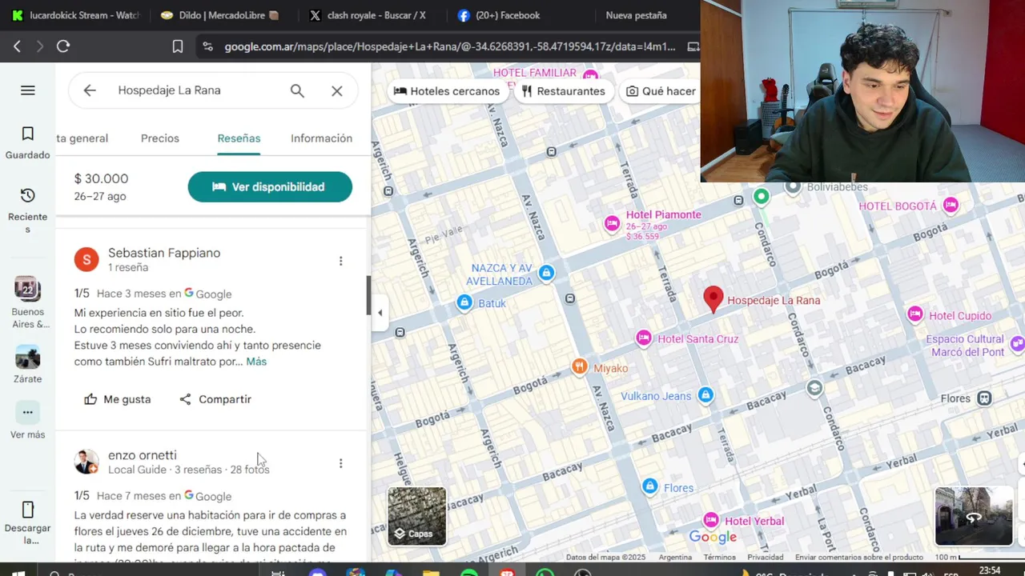1025x576 pixels.
Task: Filter by Qué hacer chip
Action: click(661, 91)
